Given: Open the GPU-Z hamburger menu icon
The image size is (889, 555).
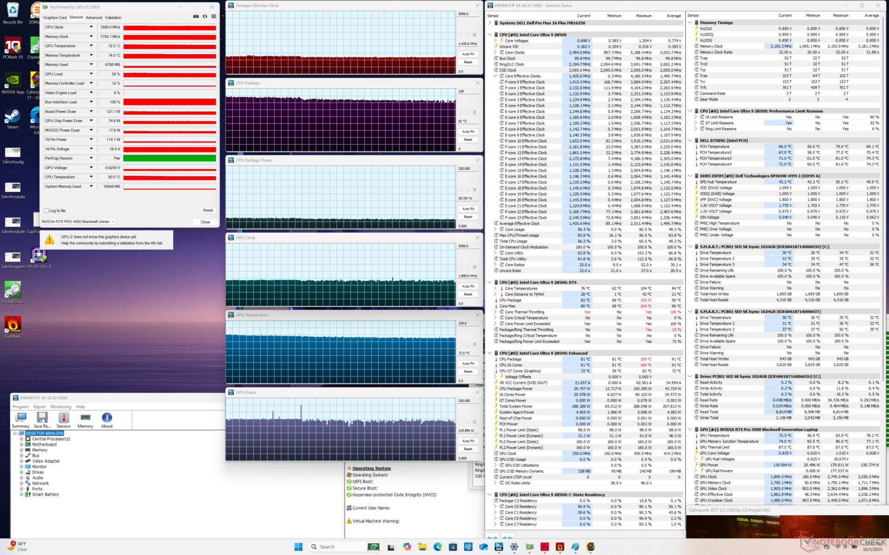Looking at the screenshot, I should tap(213, 17).
